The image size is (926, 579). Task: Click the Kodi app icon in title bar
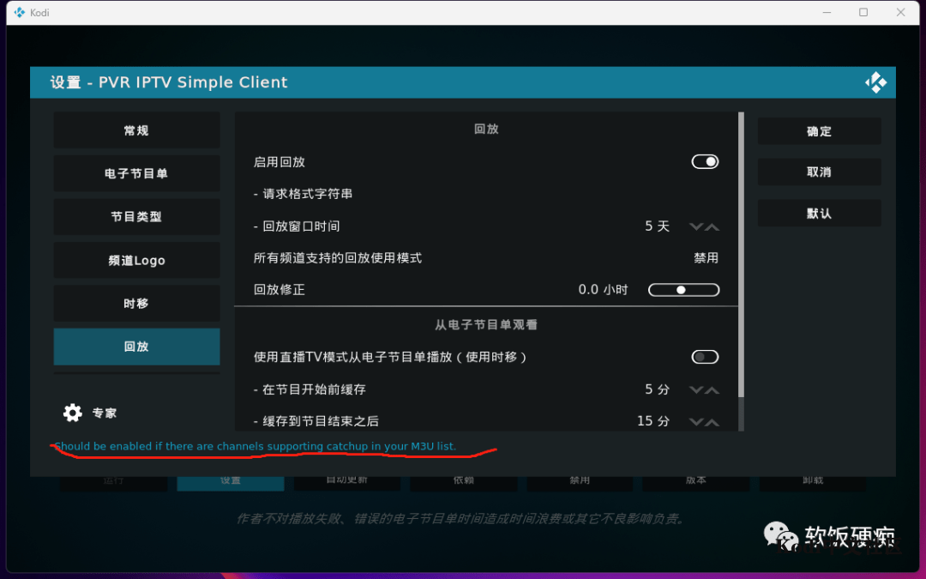19,13
